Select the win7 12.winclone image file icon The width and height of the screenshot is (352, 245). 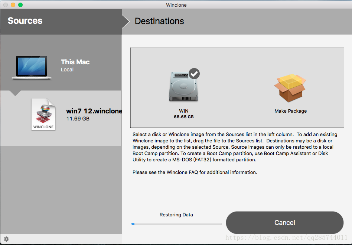point(43,114)
